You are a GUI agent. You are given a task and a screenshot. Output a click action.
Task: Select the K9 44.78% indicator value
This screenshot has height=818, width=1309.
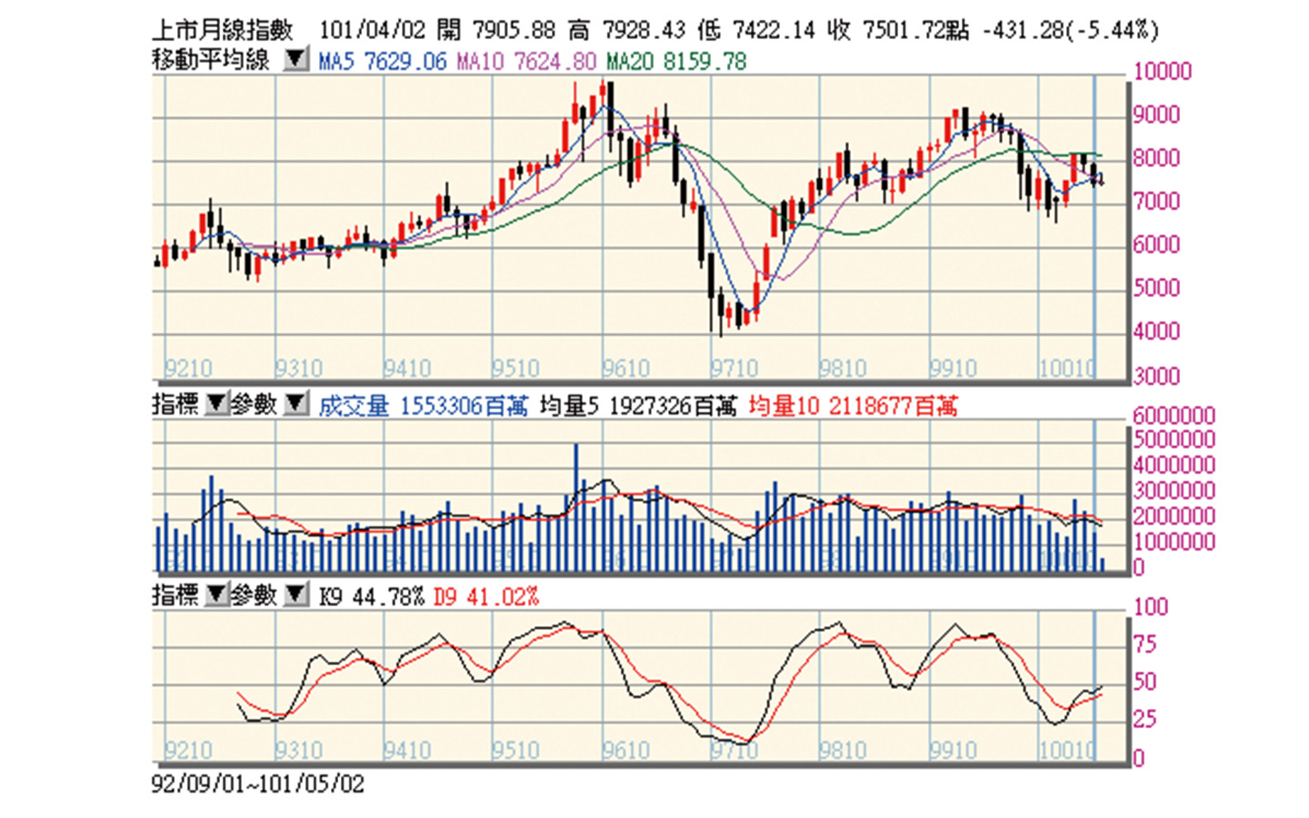click(371, 596)
